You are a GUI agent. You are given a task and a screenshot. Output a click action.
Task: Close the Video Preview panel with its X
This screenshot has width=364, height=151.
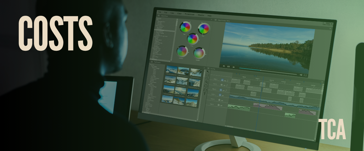(330, 28)
